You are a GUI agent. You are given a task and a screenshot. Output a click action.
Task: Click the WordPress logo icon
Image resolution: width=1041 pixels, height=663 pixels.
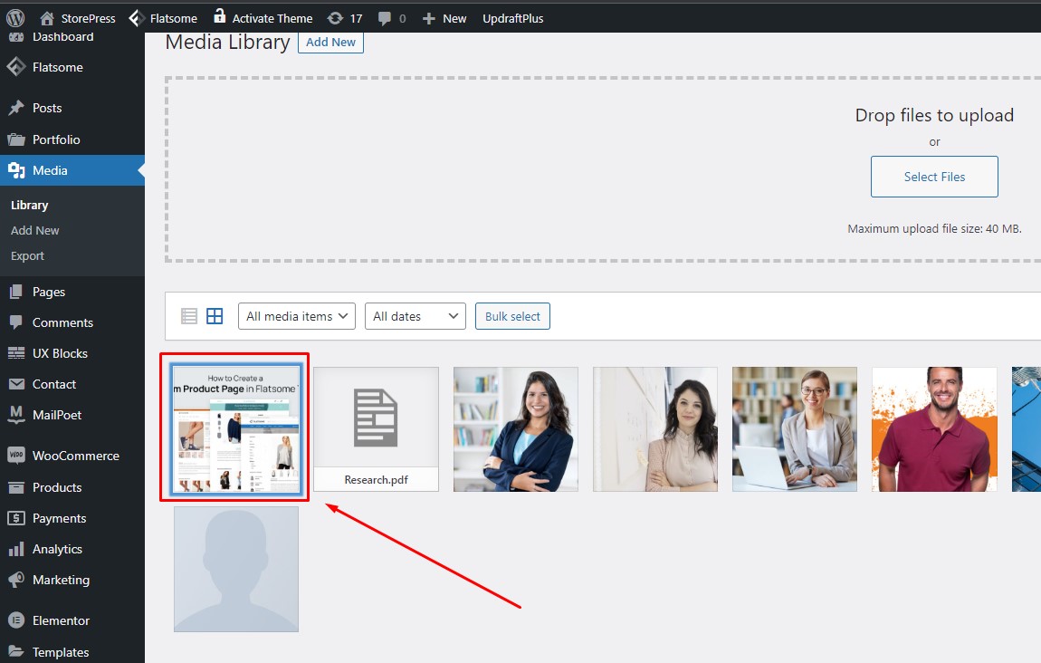(x=15, y=18)
